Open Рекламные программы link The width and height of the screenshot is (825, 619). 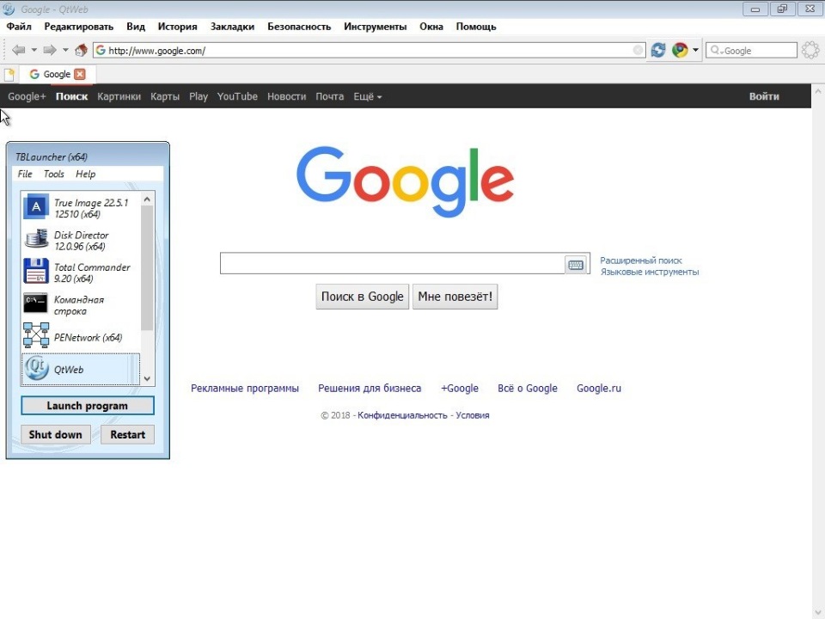pos(245,389)
